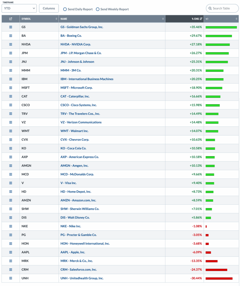
Task: Select the -30.44% change value
Action: click(196, 278)
